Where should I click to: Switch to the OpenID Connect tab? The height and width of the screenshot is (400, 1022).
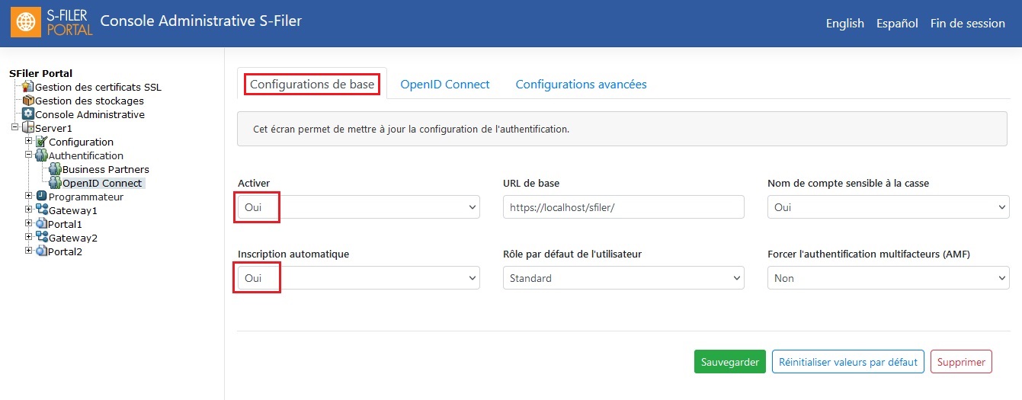445,84
